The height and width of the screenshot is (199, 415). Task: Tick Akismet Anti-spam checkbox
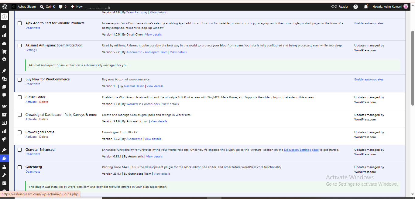coord(20,46)
